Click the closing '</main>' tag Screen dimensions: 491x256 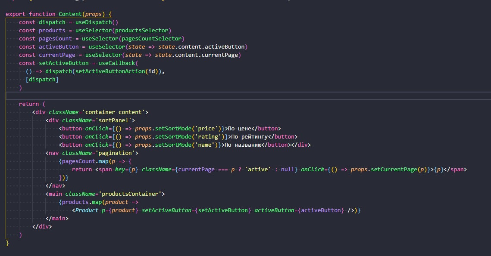click(57, 218)
